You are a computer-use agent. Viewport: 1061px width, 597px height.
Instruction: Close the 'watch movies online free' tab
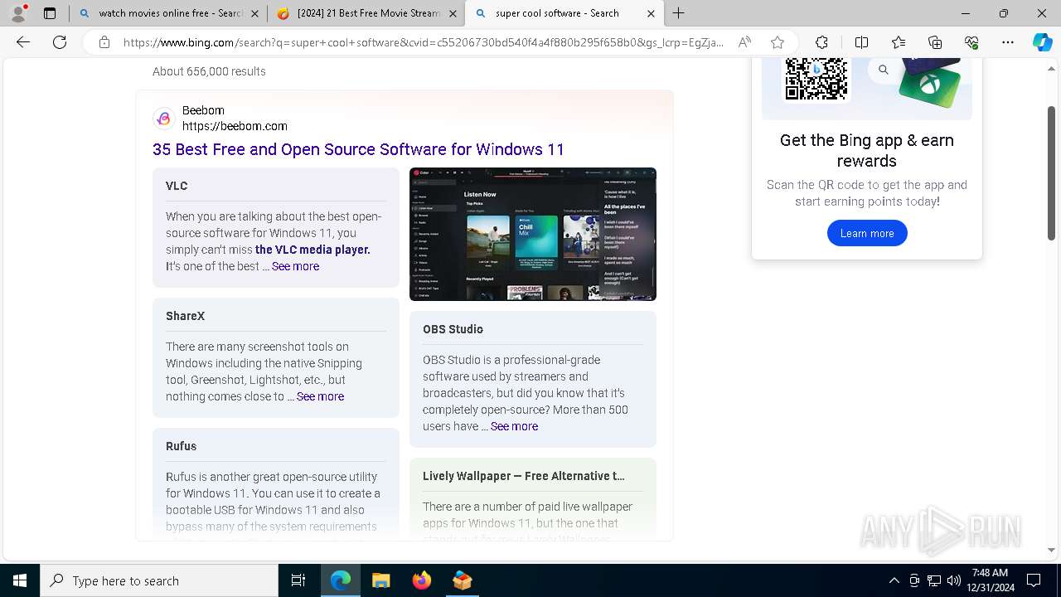[254, 13]
